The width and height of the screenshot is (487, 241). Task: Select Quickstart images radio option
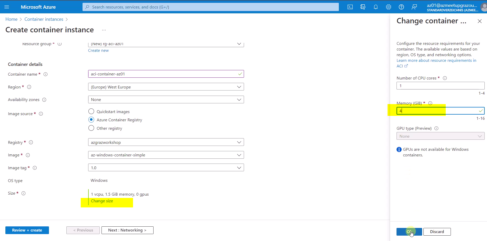[91, 111]
